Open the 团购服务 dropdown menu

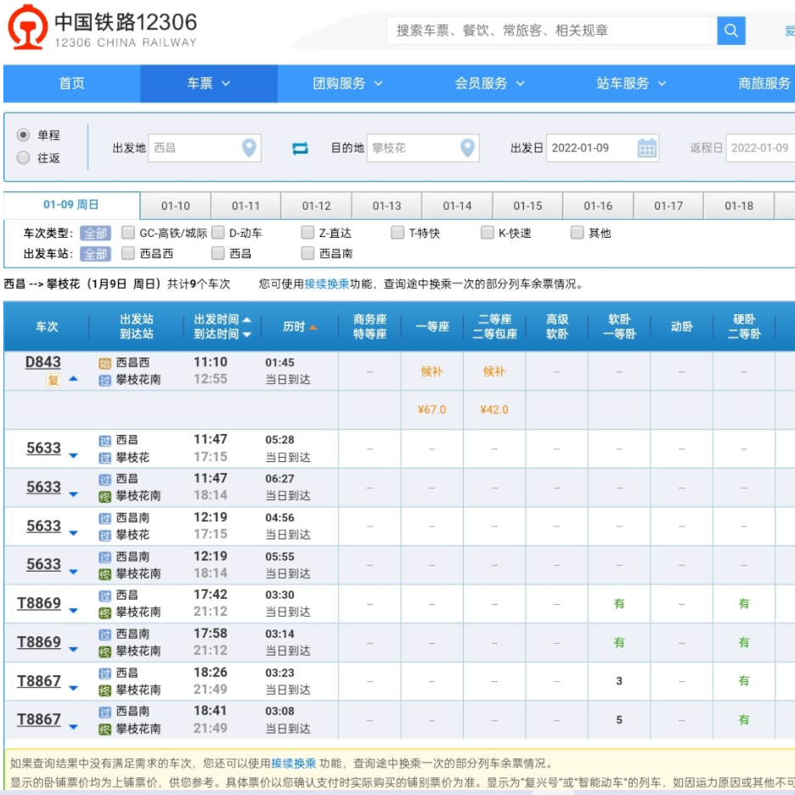click(346, 84)
